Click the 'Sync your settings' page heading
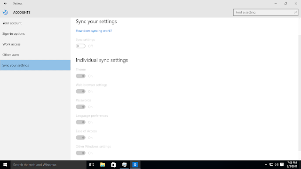Screen dimensions: 301x169 coord(96,21)
